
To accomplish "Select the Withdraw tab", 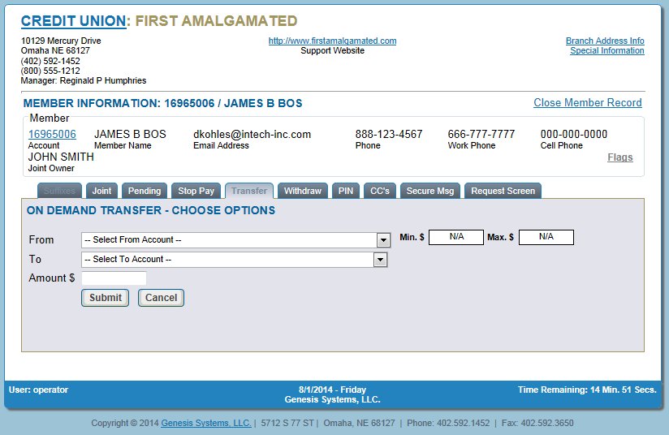I will (302, 191).
